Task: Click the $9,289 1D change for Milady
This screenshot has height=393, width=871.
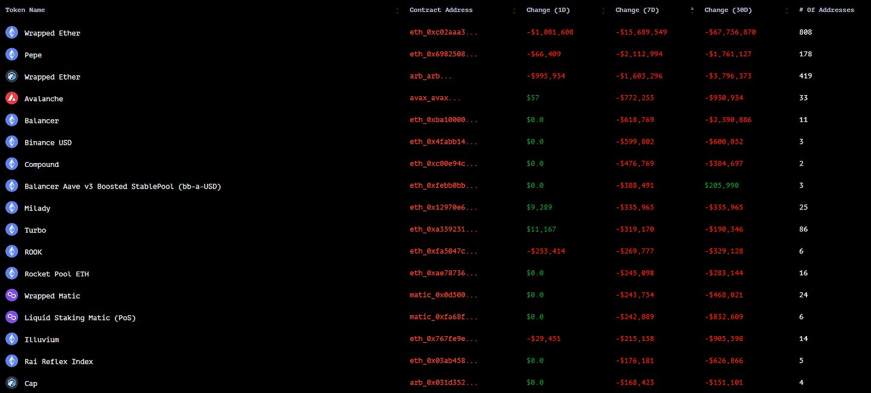Action: [x=539, y=208]
